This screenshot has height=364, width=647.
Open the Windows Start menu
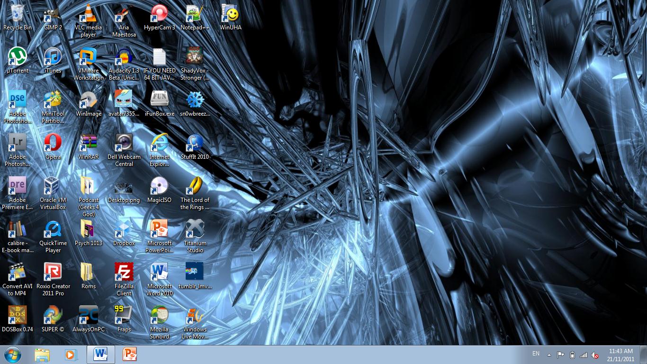click(12, 355)
